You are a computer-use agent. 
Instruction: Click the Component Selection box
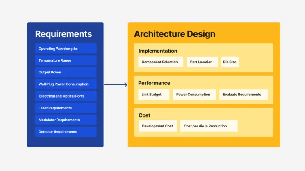point(160,62)
